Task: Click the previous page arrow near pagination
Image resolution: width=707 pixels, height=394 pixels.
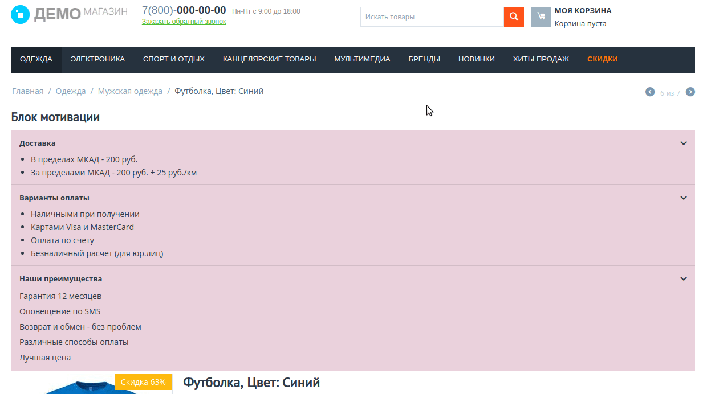Action: pos(649,91)
